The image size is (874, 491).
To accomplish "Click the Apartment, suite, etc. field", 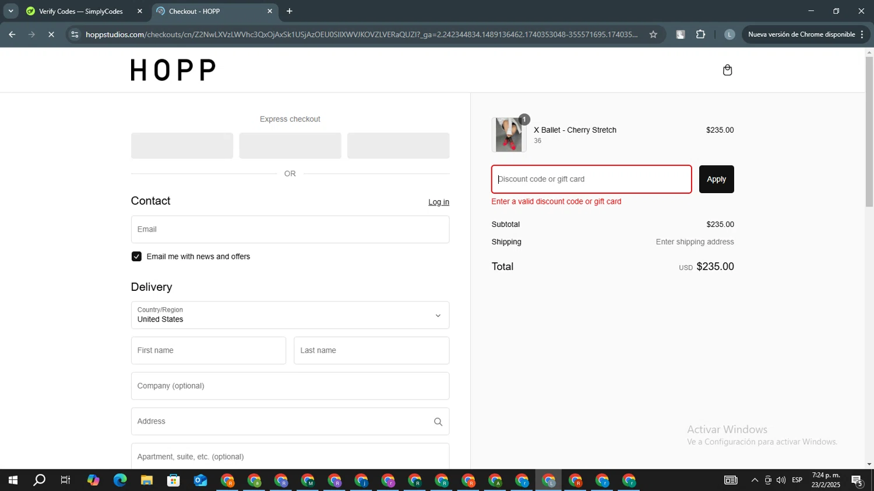I will coord(290,457).
